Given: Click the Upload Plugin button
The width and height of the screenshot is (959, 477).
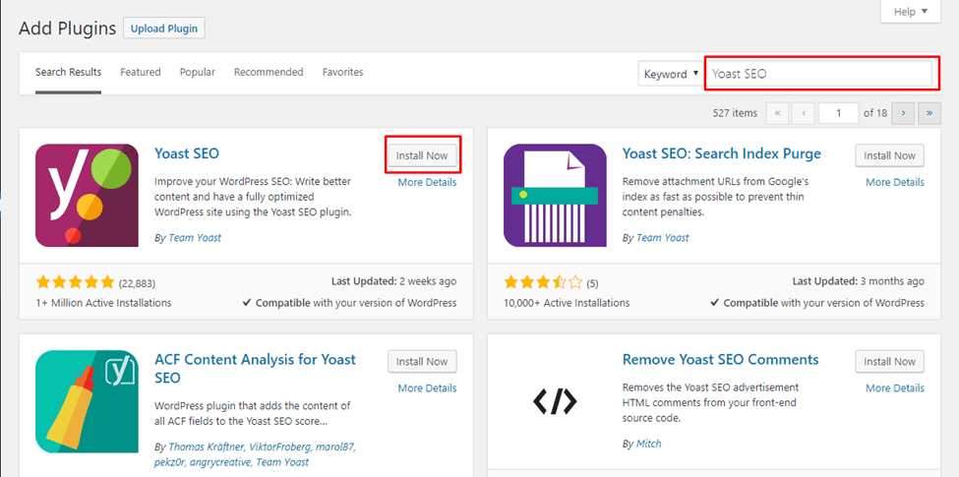Looking at the screenshot, I should [164, 29].
